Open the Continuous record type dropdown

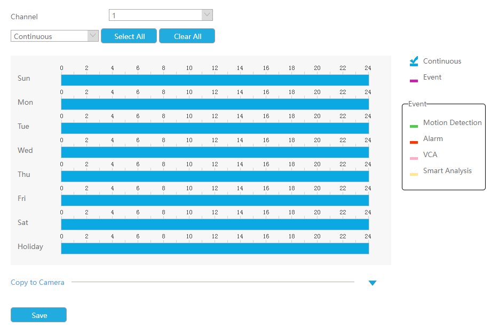click(54, 36)
